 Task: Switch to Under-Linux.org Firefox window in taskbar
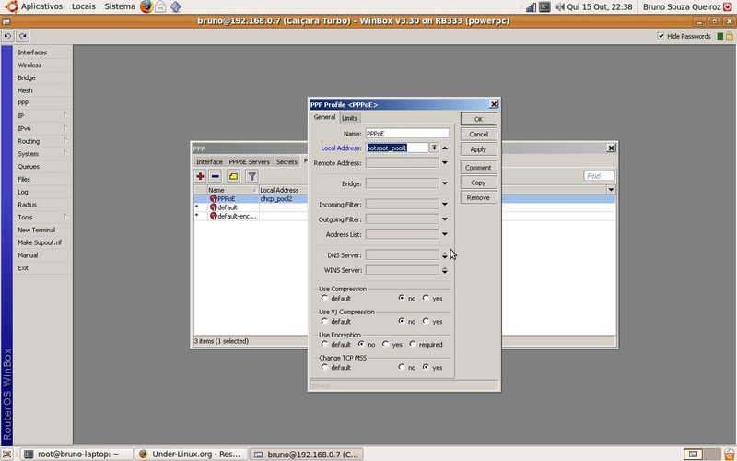191,454
